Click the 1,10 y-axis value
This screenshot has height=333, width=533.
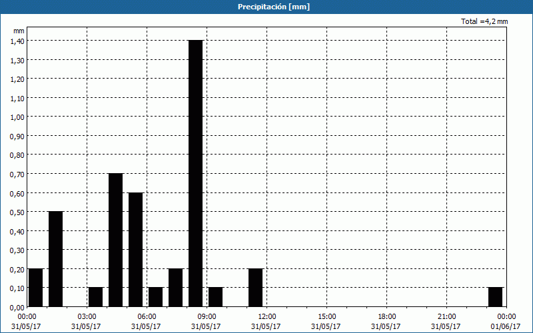(x=17, y=98)
